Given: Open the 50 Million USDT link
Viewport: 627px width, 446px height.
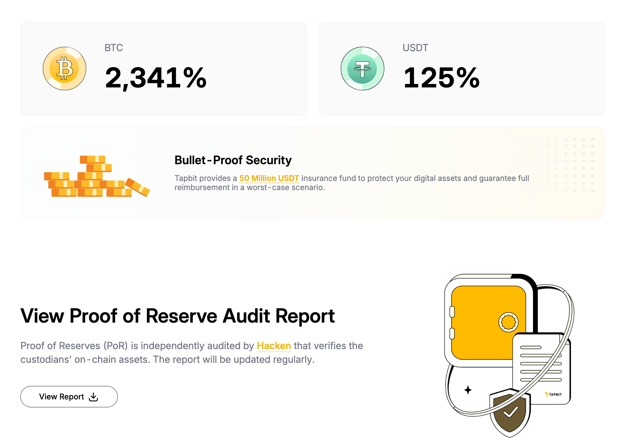Looking at the screenshot, I should pos(269,178).
